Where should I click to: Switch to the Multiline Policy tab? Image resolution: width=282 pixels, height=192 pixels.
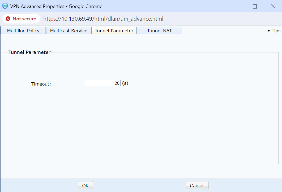pyautogui.click(x=23, y=31)
